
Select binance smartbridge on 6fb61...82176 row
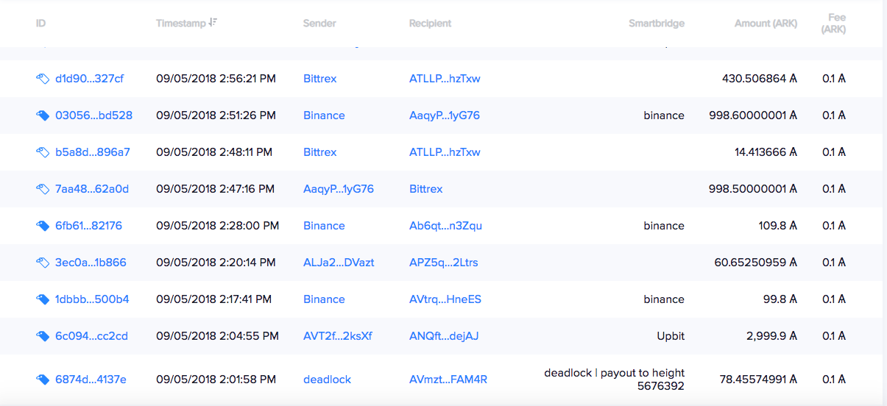tap(664, 226)
